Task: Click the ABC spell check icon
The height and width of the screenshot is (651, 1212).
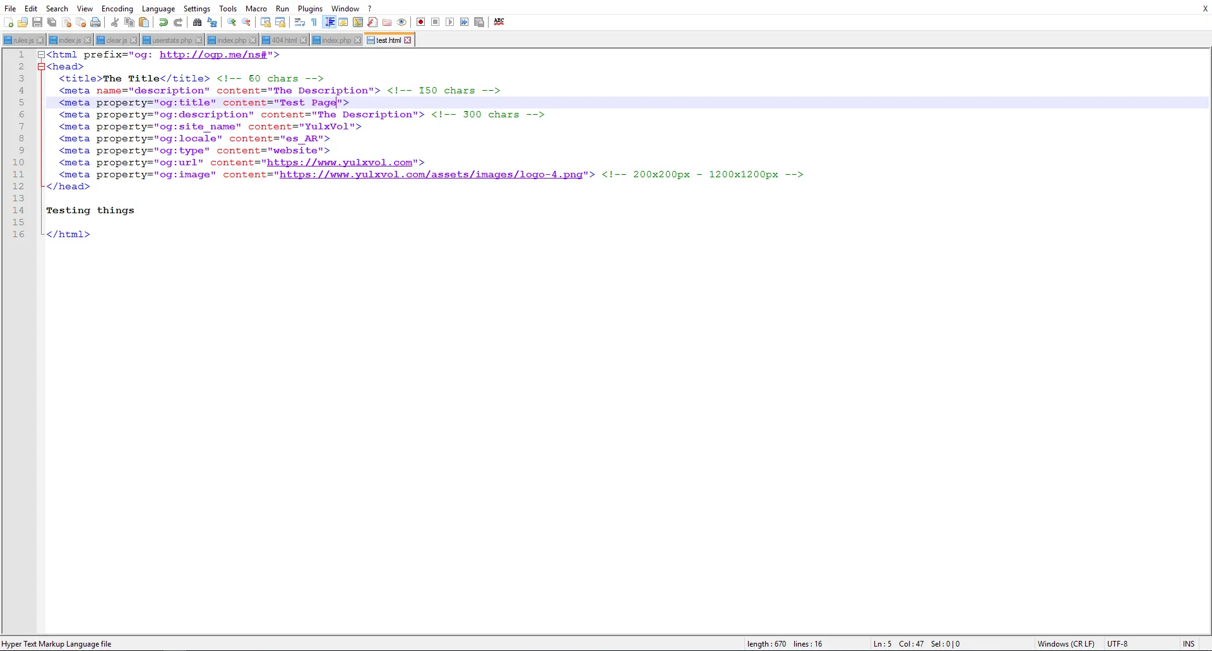Action: point(499,22)
